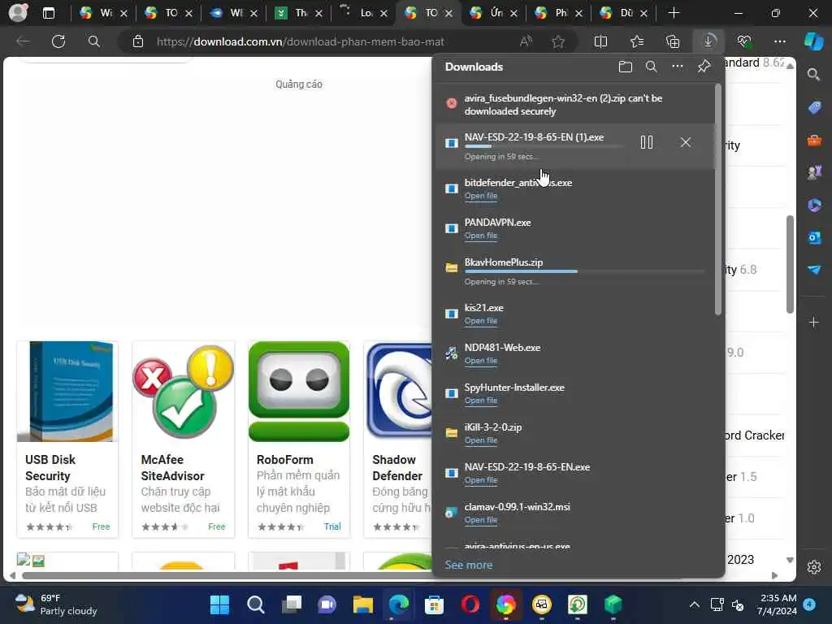Image resolution: width=832 pixels, height=624 pixels.
Task: Open more options in Downloads panel
Action: tap(678, 67)
